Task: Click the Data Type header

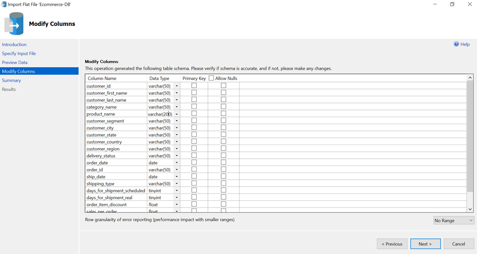Action: 159,78
